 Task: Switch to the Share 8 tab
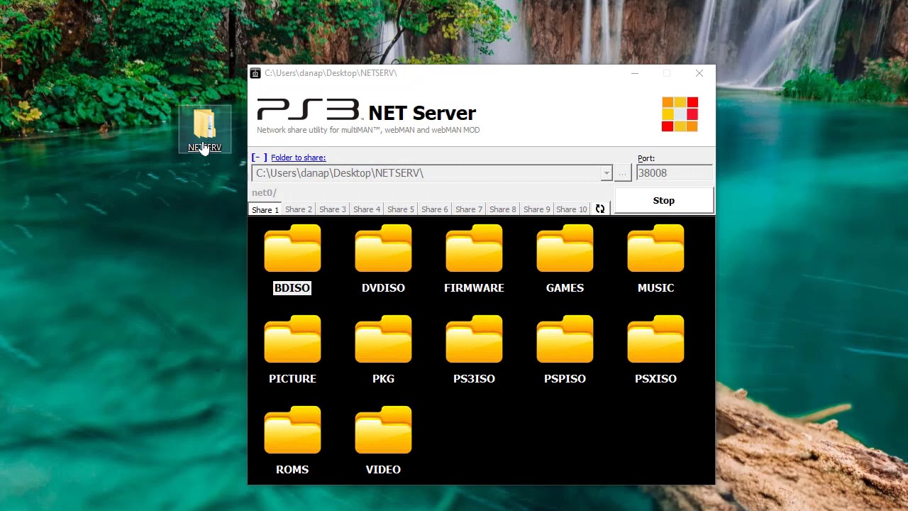tap(503, 209)
